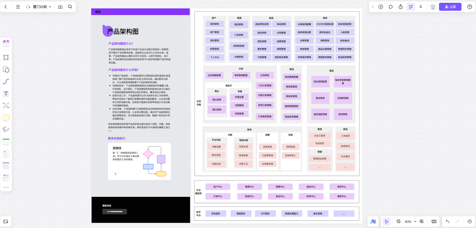
Task: Start presentation with the play button
Action: pyautogui.click(x=381, y=7)
